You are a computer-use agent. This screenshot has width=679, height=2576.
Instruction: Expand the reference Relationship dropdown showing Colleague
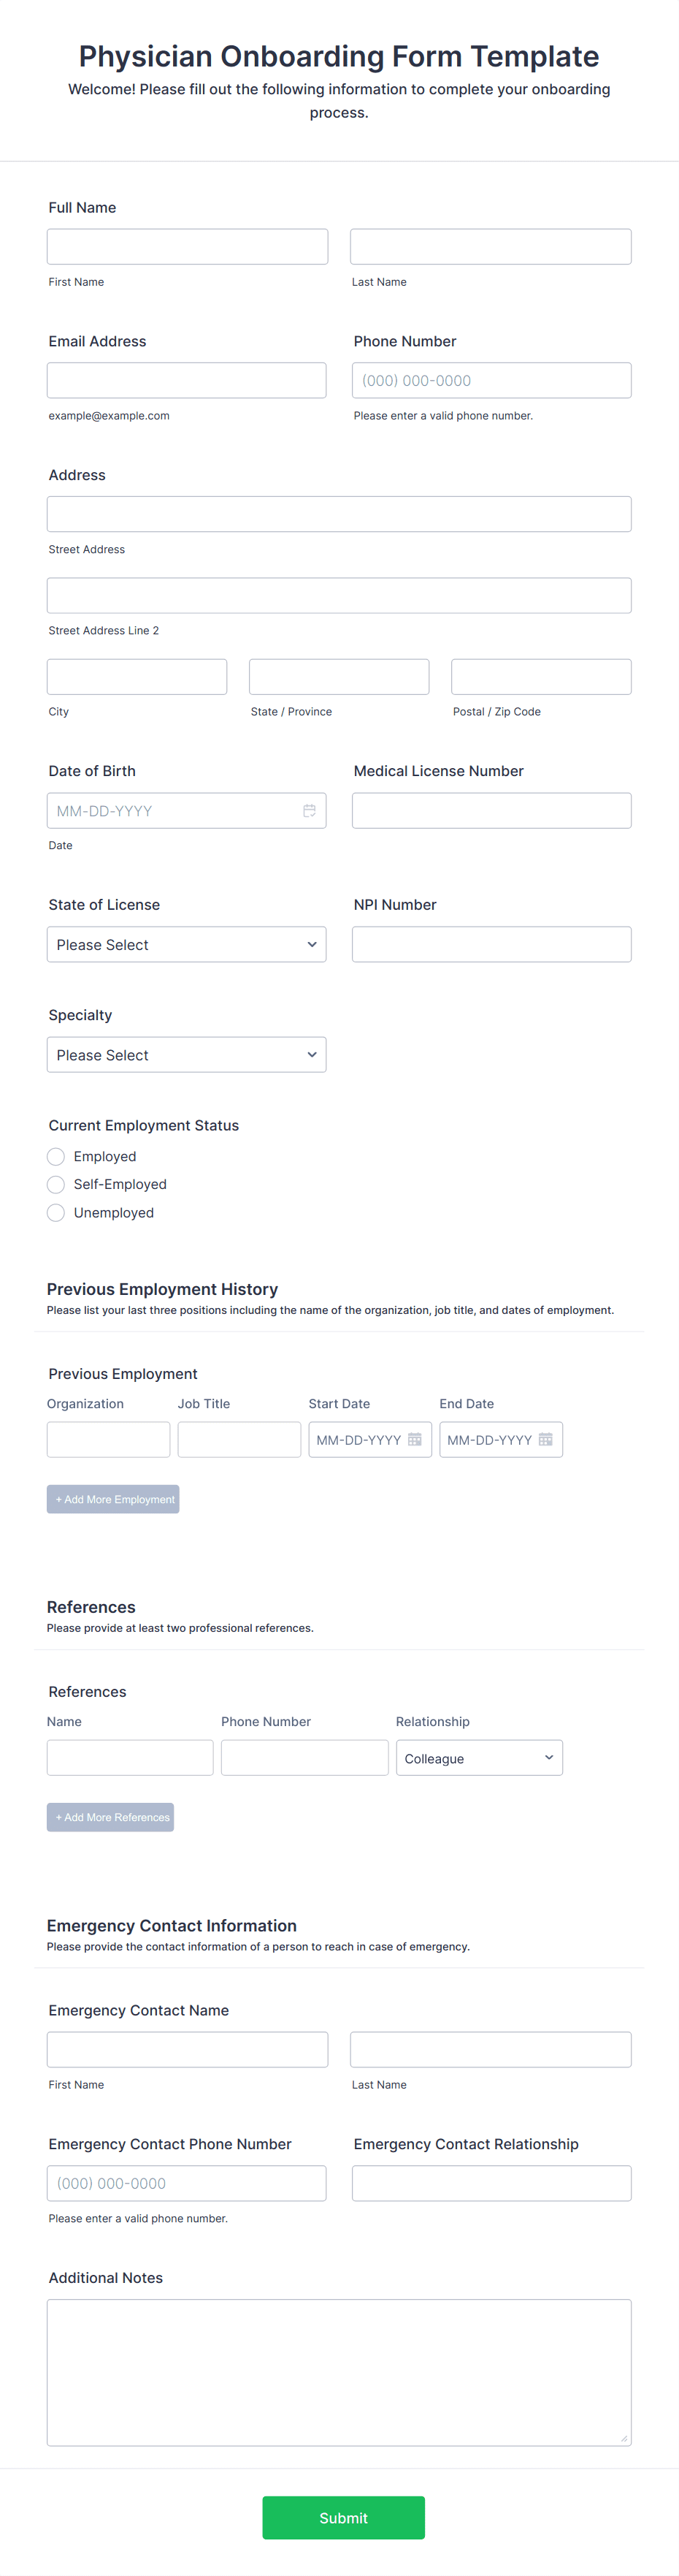click(x=479, y=1757)
